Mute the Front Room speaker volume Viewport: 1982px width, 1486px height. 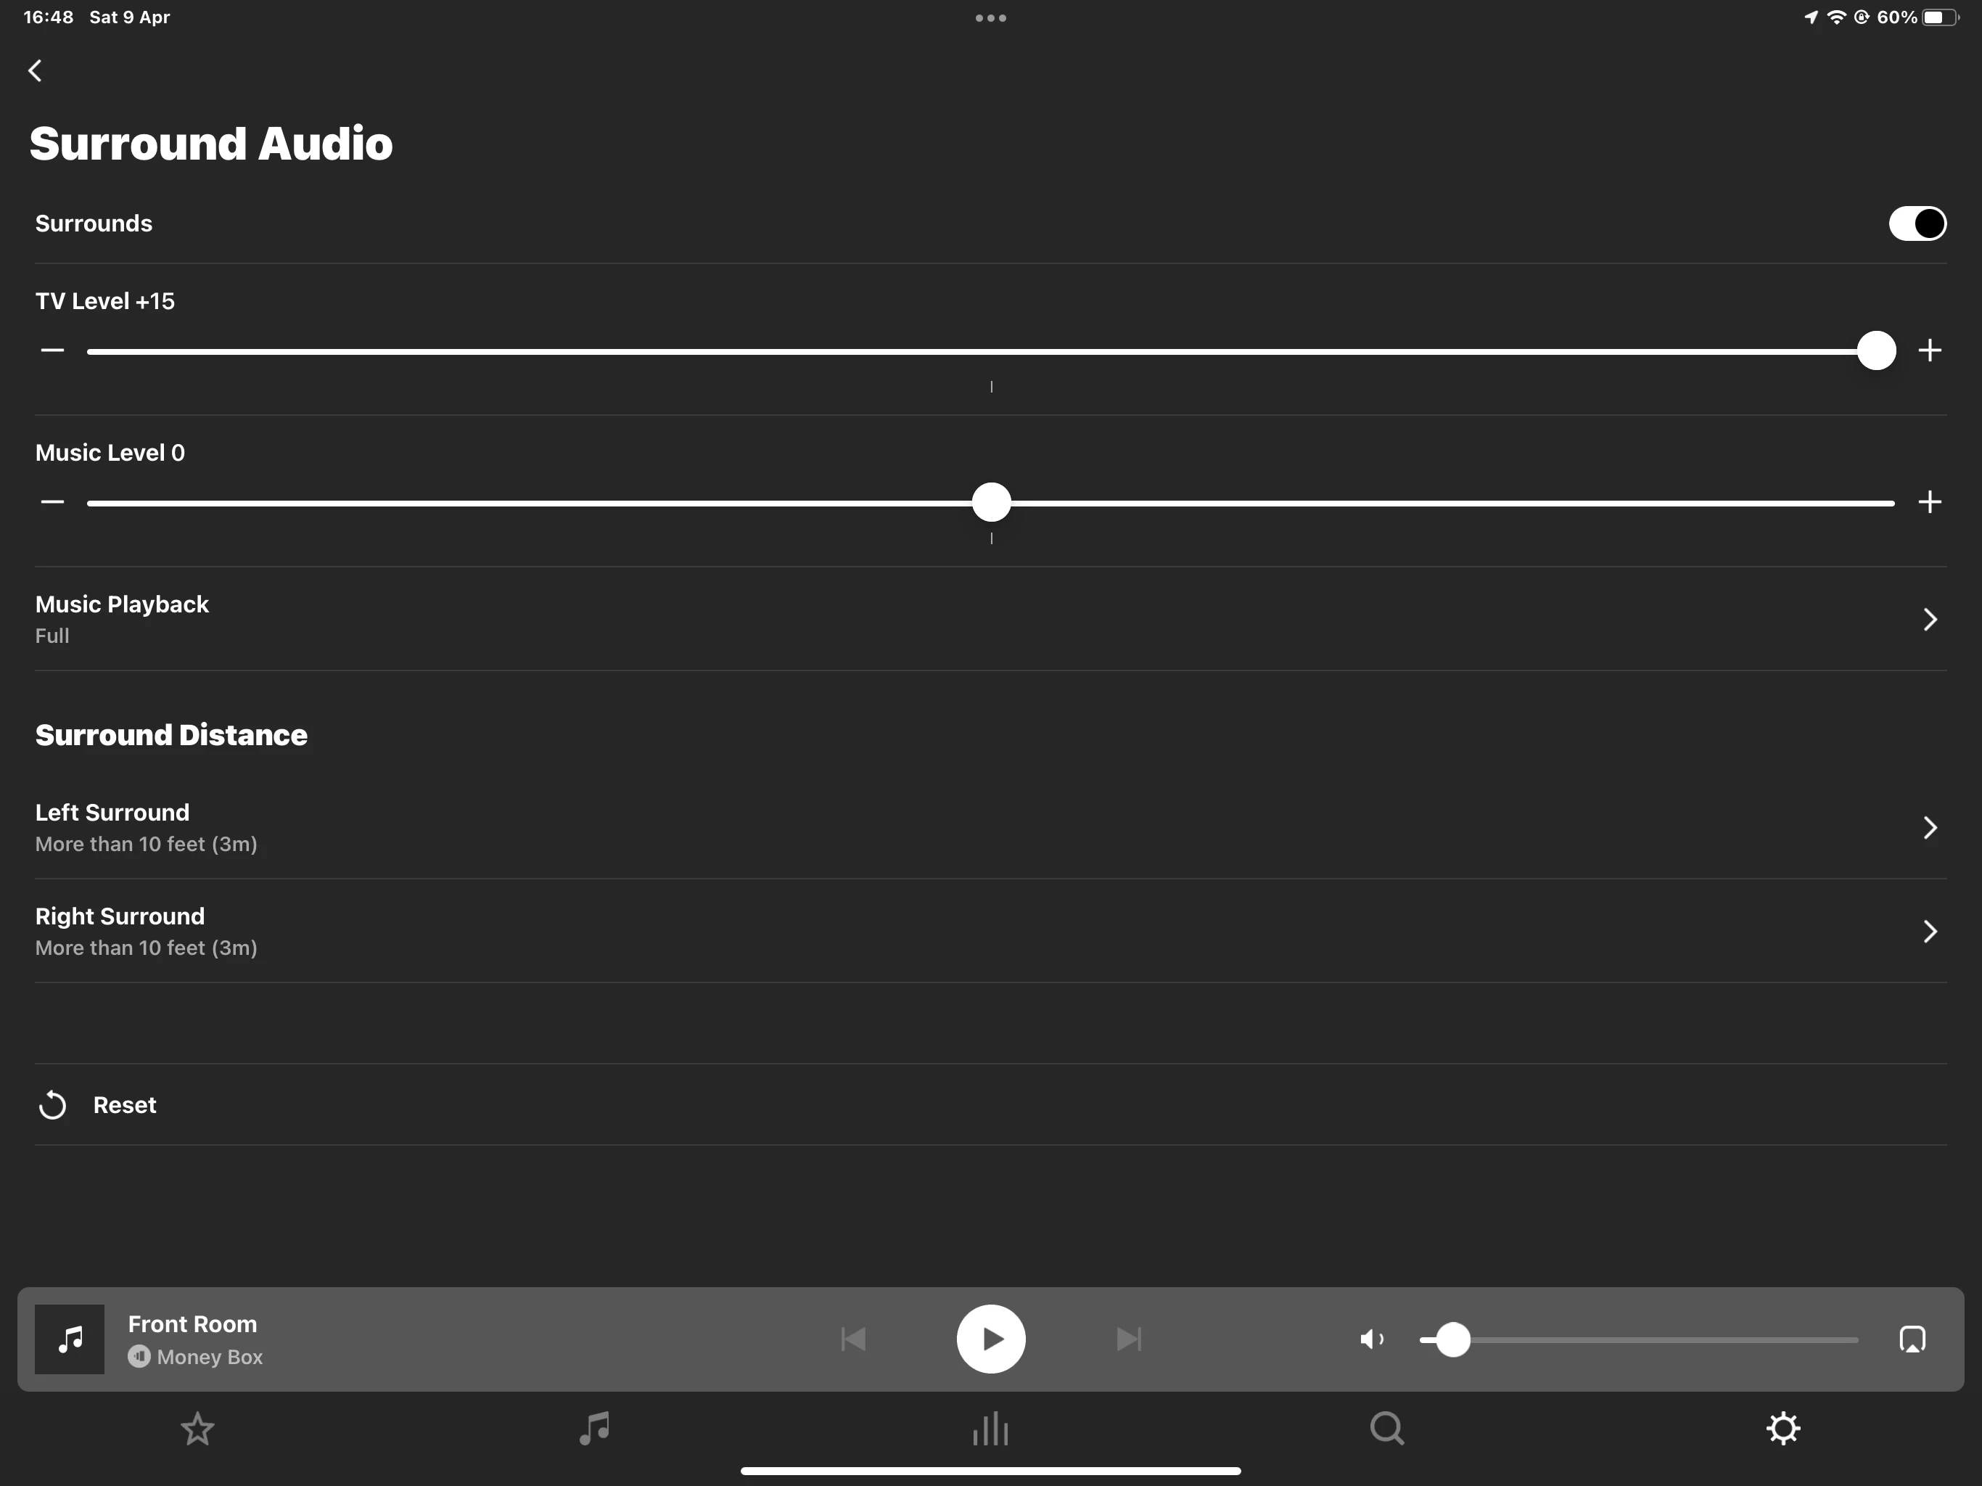[1371, 1339]
